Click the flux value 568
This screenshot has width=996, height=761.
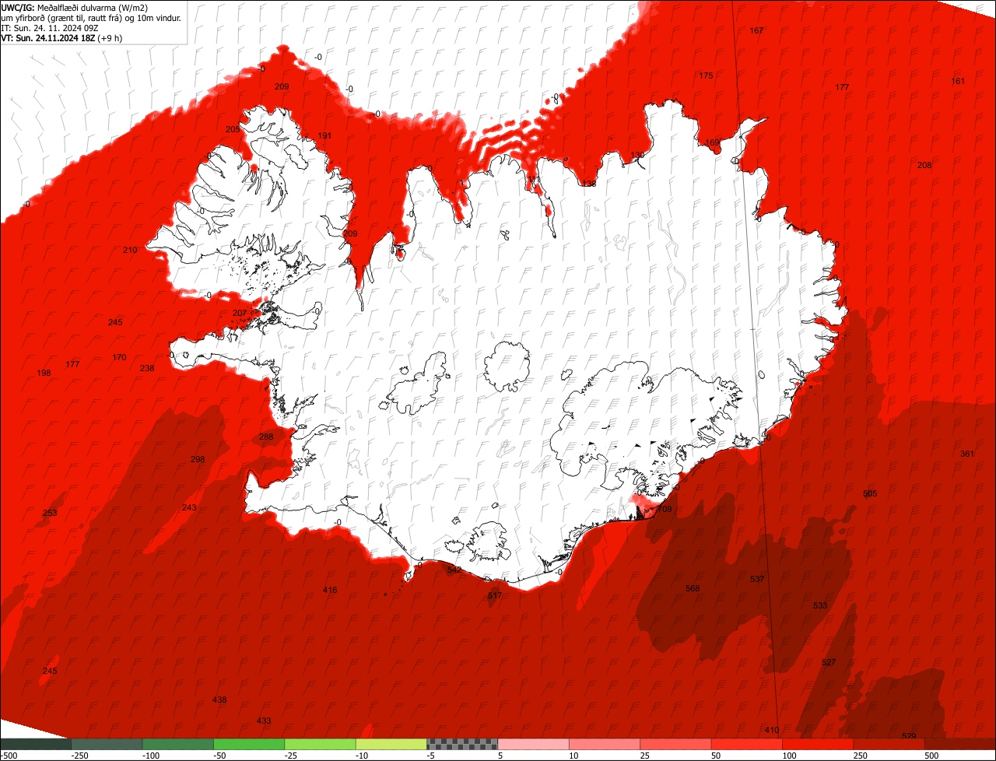click(693, 588)
